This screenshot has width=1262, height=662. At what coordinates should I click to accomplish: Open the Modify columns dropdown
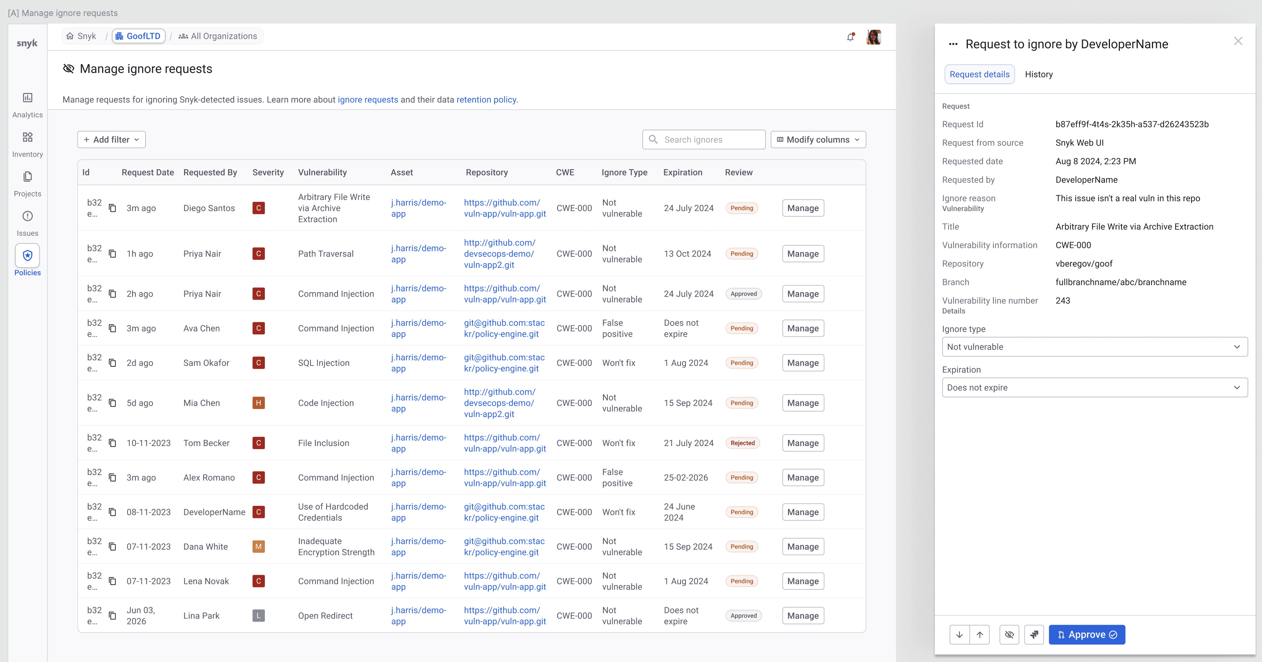pyautogui.click(x=818, y=139)
